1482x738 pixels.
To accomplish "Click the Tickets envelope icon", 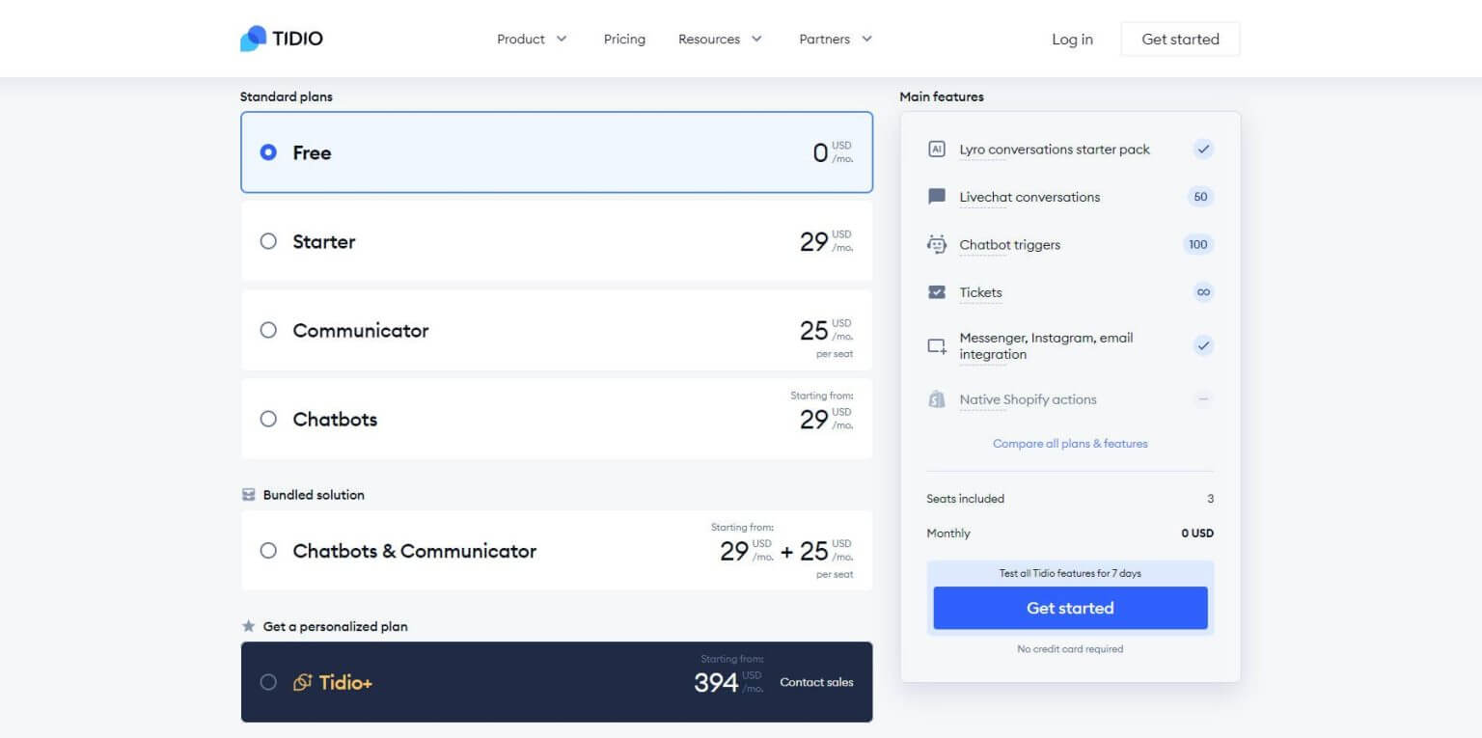I will pyautogui.click(x=936, y=292).
